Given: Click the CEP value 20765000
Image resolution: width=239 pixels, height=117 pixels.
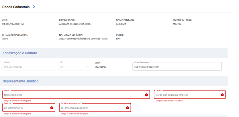Looking at the screenshot, I should pos(101,67).
